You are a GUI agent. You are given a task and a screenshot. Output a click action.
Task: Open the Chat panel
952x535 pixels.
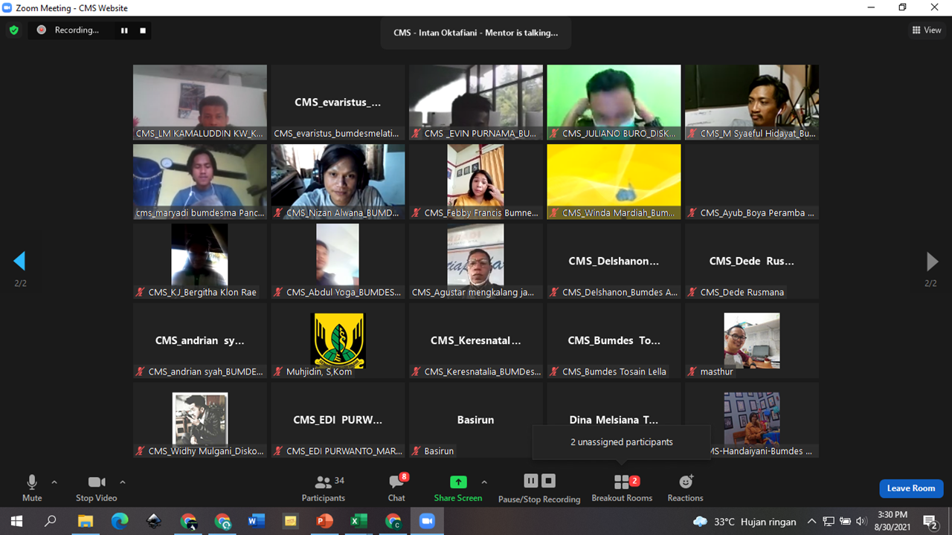[396, 488]
